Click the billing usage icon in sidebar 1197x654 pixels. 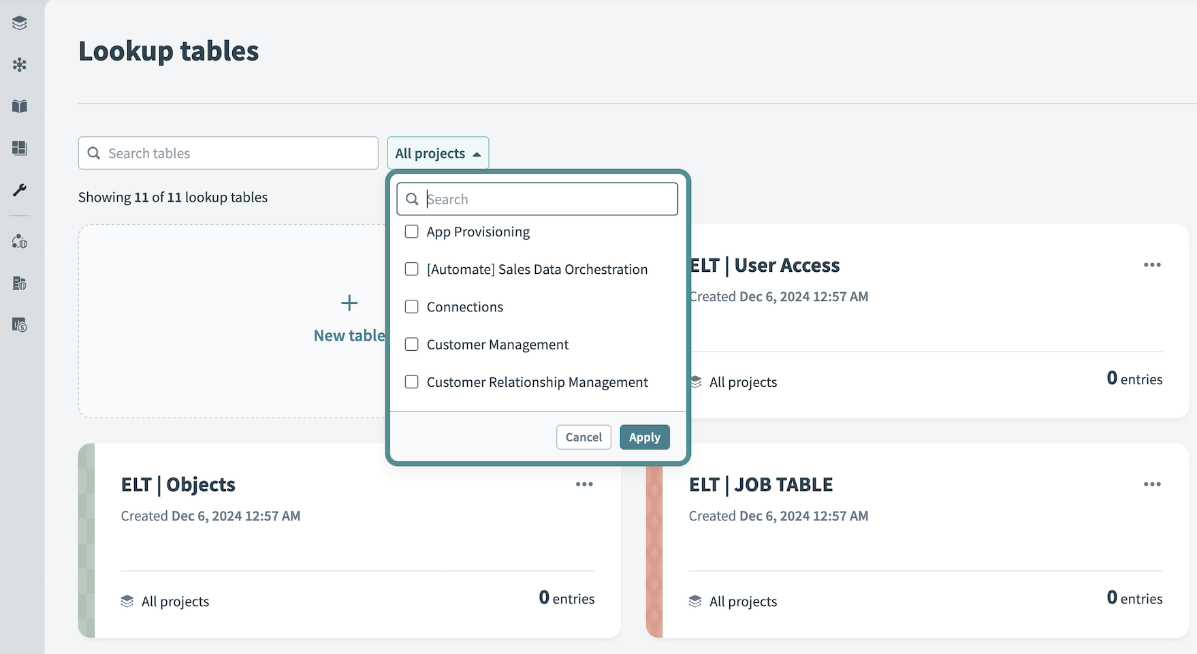click(19, 326)
